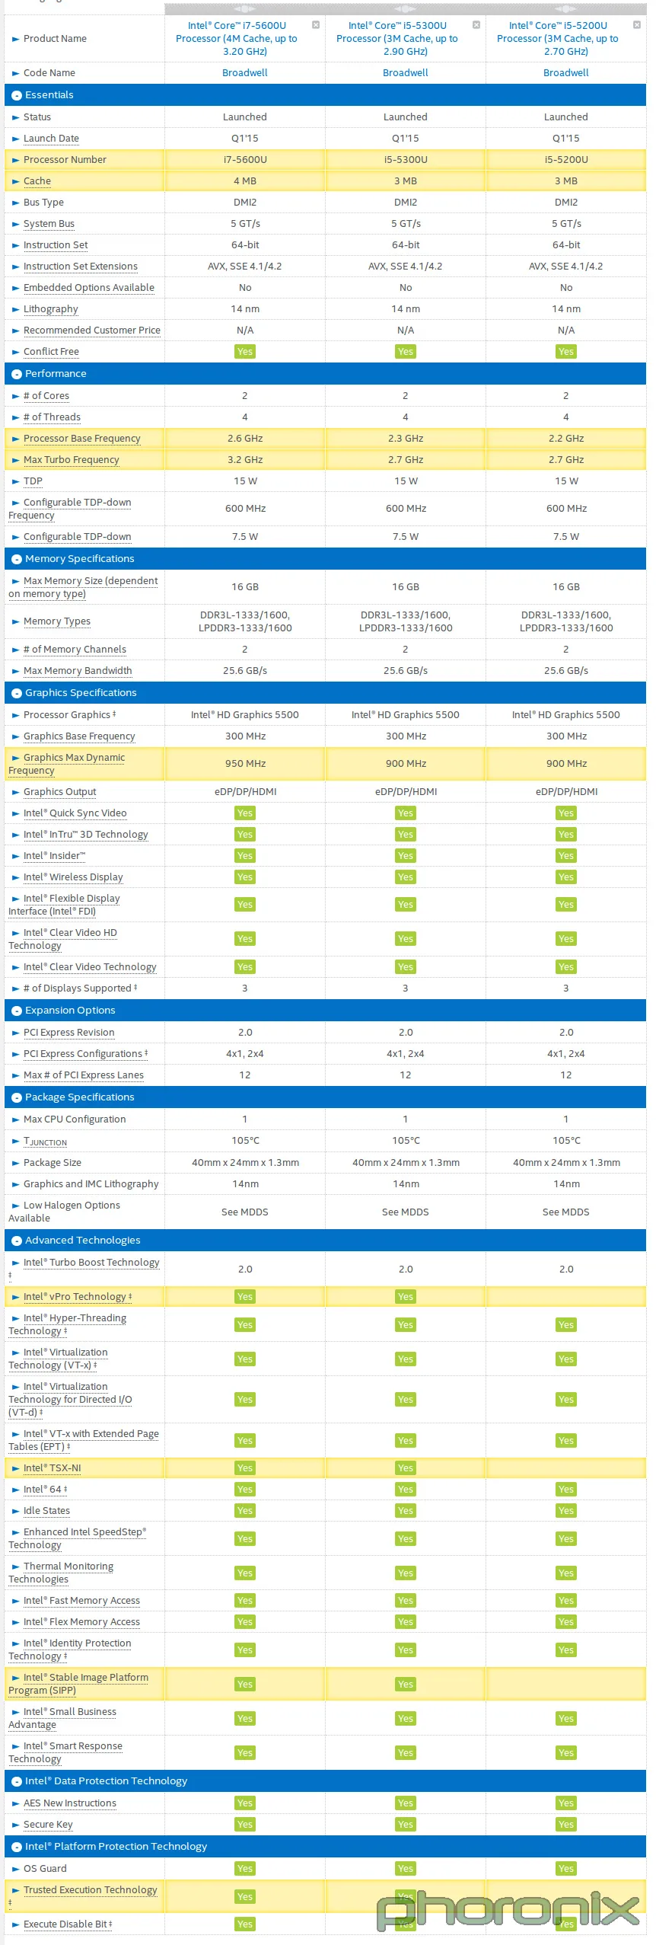Click the Intel Wireless Display row label
The width and height of the screenshot is (656, 1945).
(73, 877)
